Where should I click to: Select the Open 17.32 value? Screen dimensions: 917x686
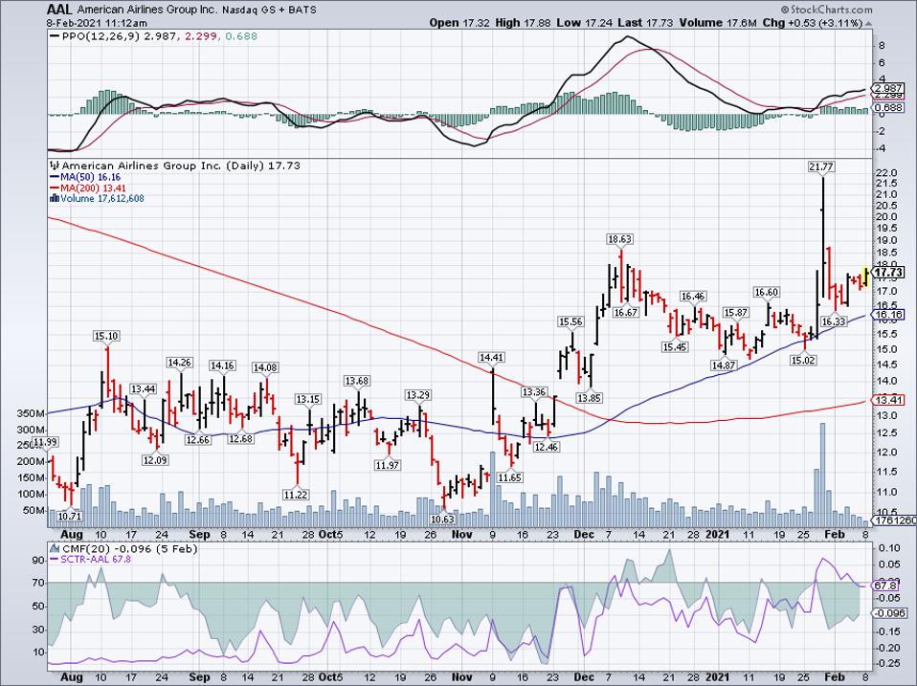click(x=459, y=23)
